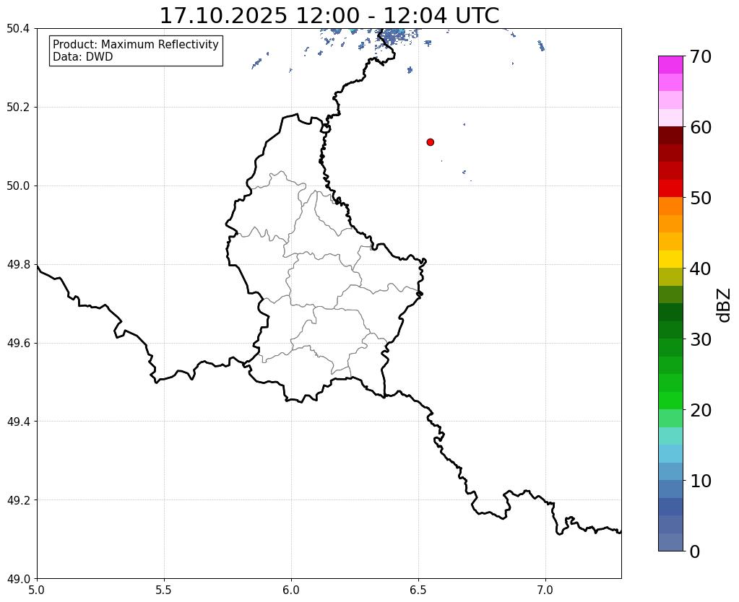The width and height of the screenshot is (739, 602).
Task: Click the latitude axis label 50.0
Action: (18, 186)
